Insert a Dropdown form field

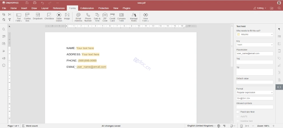38,16
